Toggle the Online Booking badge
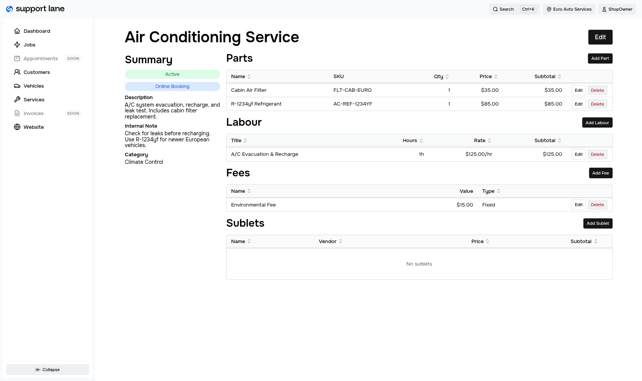Viewport: 642px width, 381px height. point(172,86)
